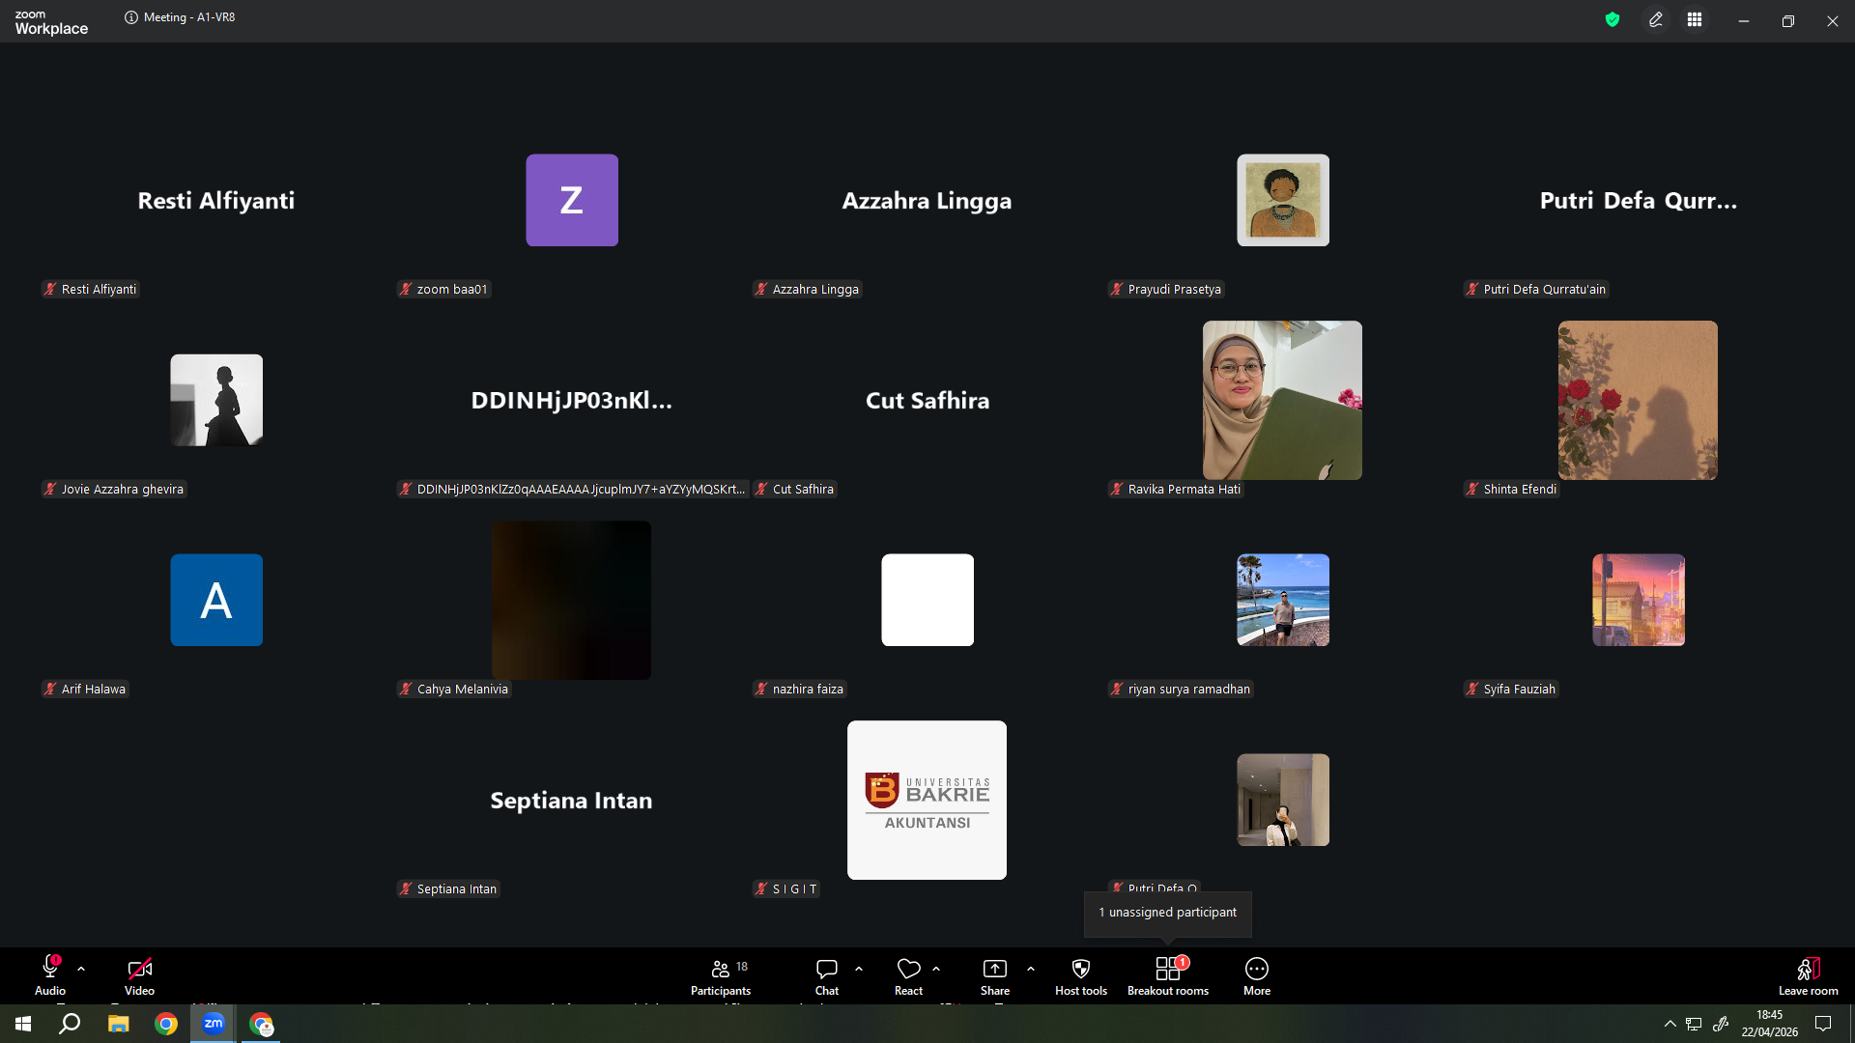1855x1043 pixels.
Task: Click the large DDINHjJP03nKl... name tile
Action: (x=572, y=401)
